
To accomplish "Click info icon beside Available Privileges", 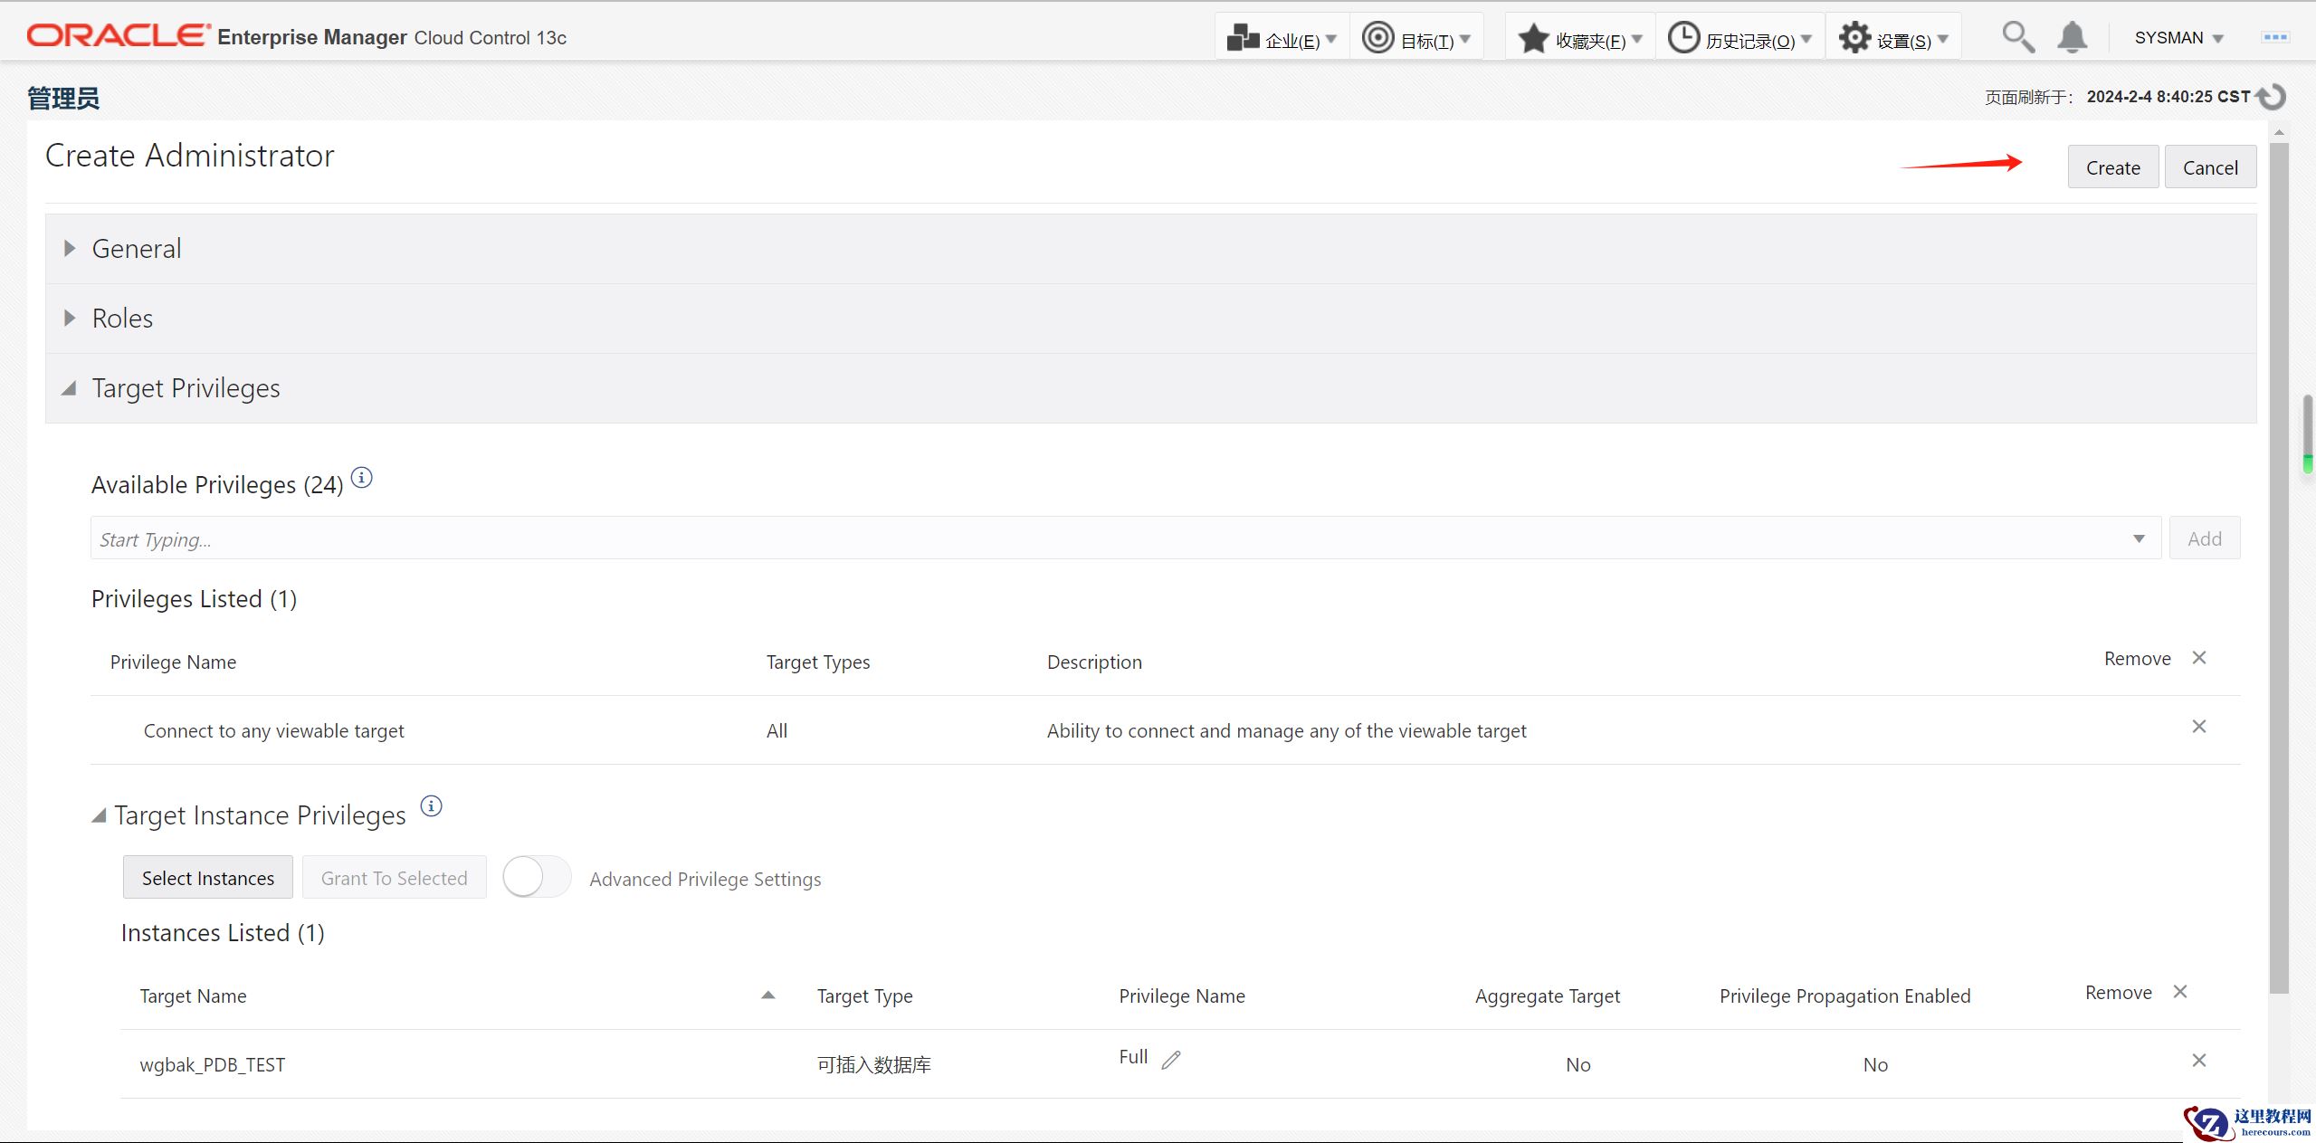I will pos(361,478).
